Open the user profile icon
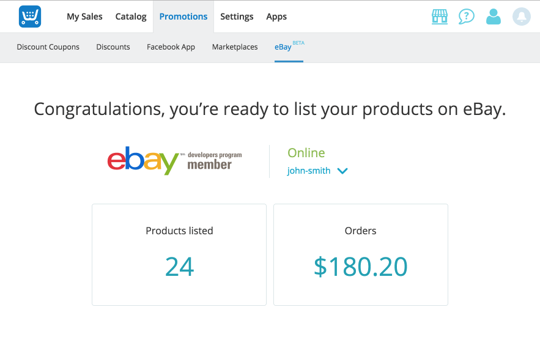540x337 pixels. 493,17
